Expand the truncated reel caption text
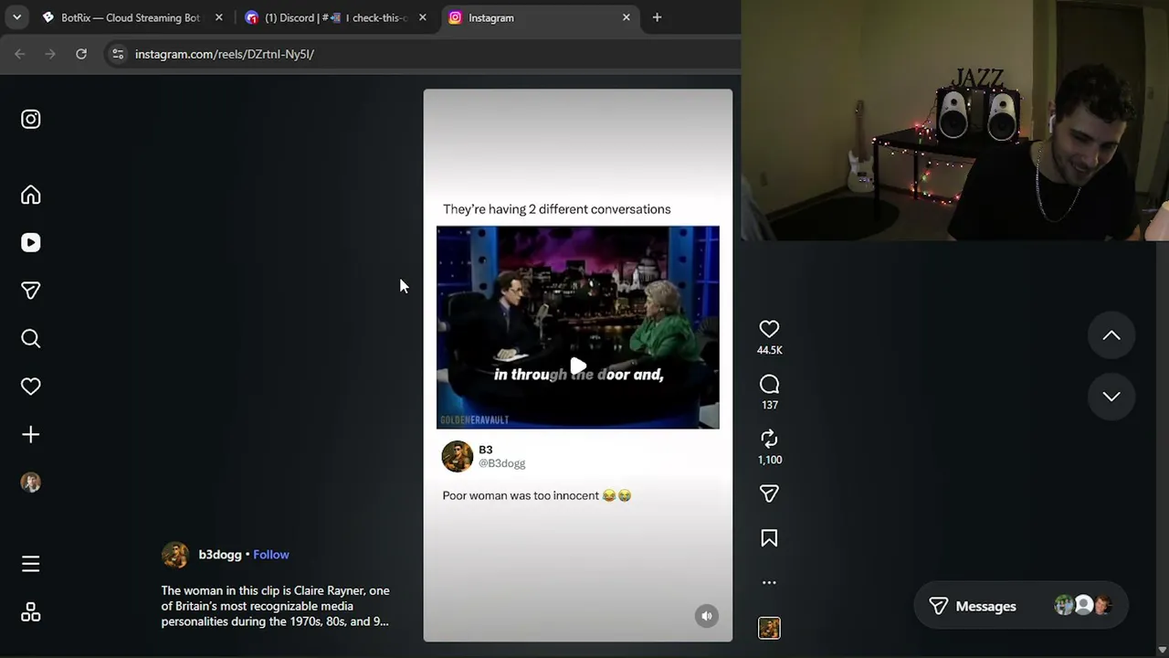 (275, 606)
